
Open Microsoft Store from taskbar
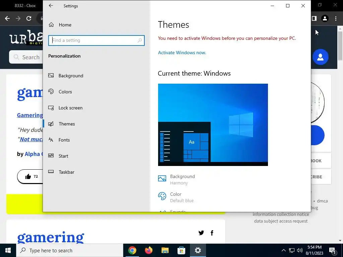[181, 250]
